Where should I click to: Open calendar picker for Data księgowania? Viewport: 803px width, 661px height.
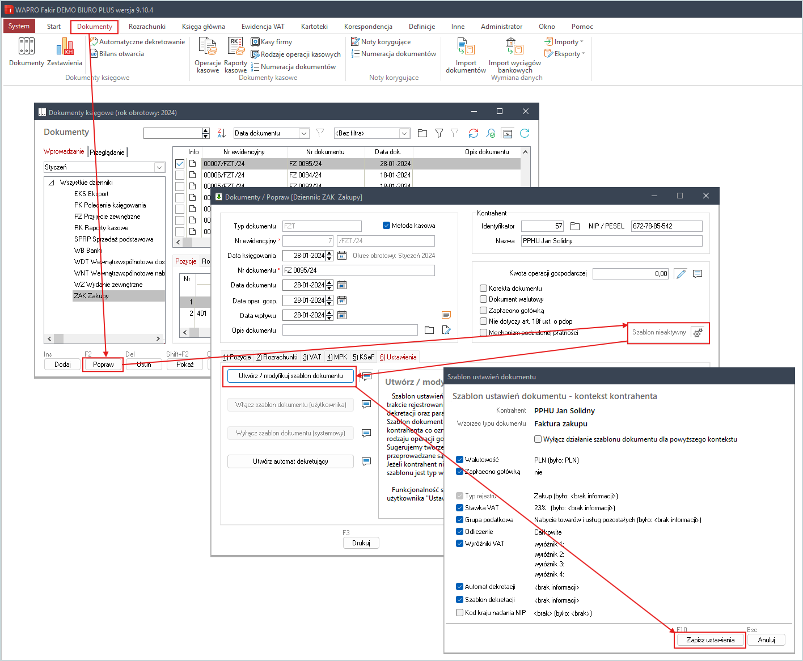click(x=342, y=256)
